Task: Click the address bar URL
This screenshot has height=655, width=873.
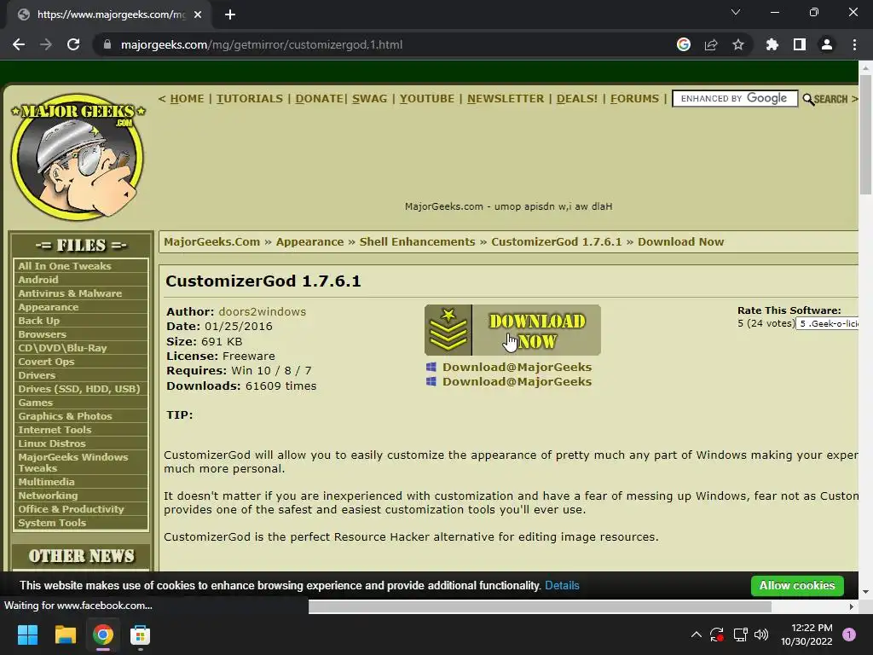Action: [262, 44]
